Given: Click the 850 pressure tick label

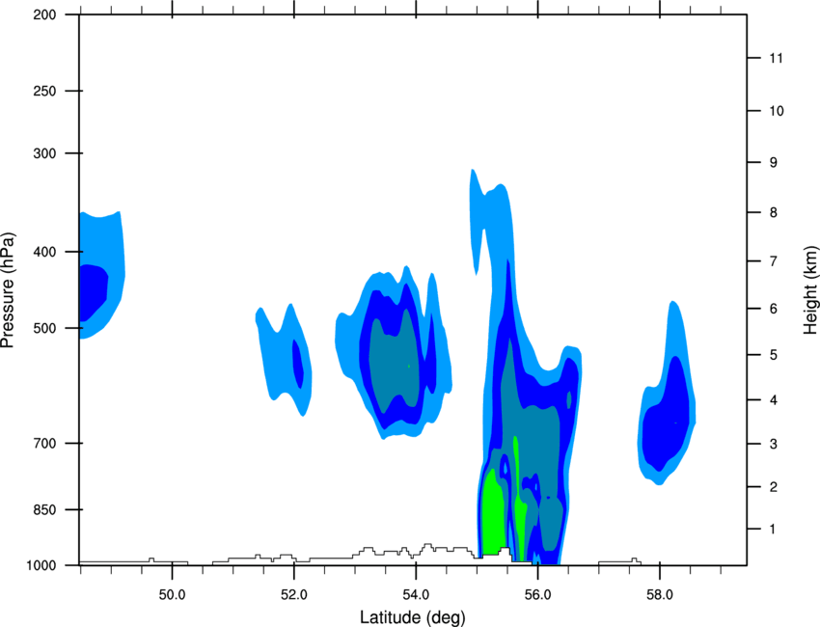Looking at the screenshot, I should tap(44, 509).
